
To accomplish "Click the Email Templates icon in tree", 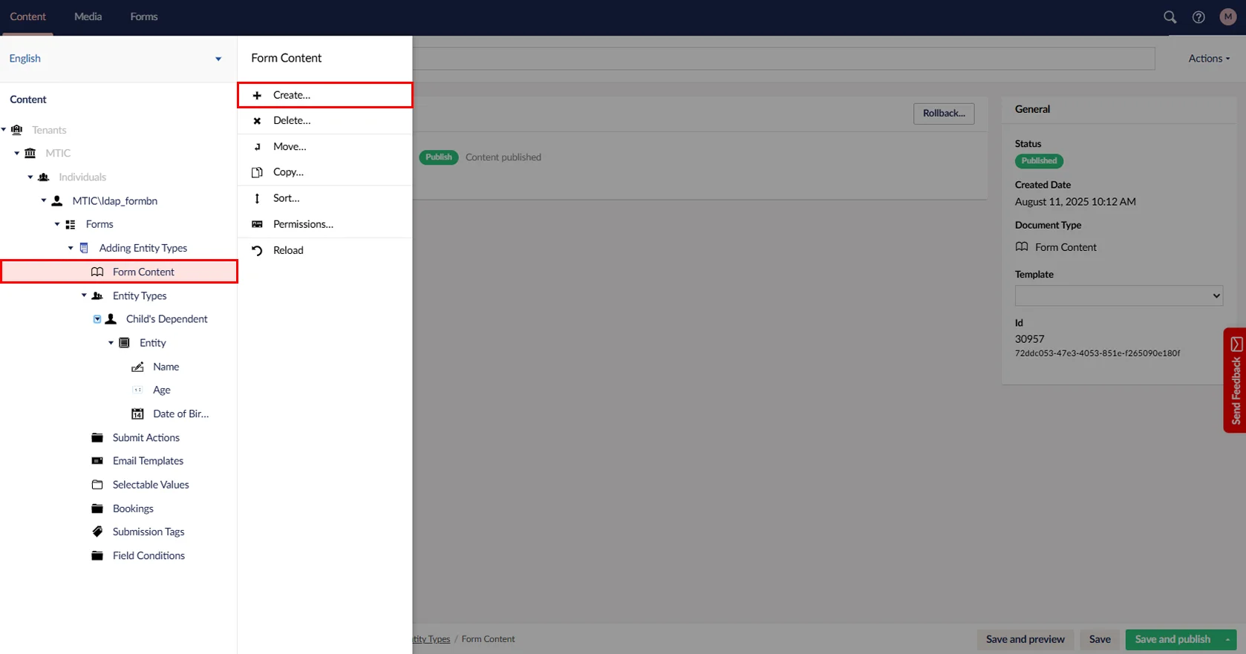I will pyautogui.click(x=97, y=461).
